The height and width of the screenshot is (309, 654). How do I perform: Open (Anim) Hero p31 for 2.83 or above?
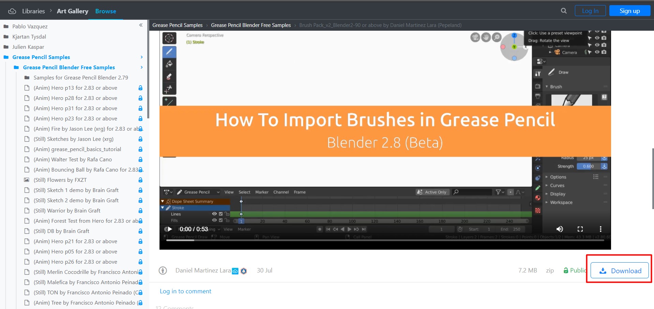point(75,108)
